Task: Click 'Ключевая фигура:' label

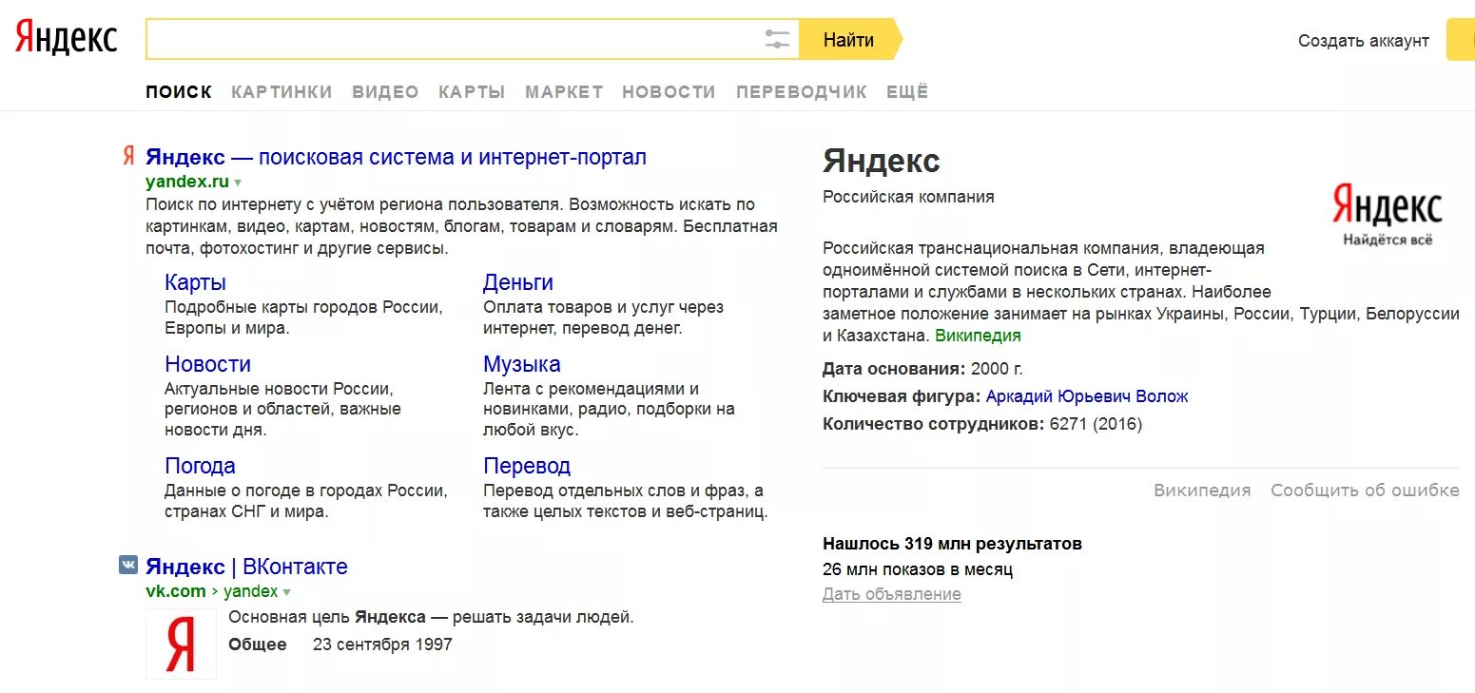Action: pos(901,396)
